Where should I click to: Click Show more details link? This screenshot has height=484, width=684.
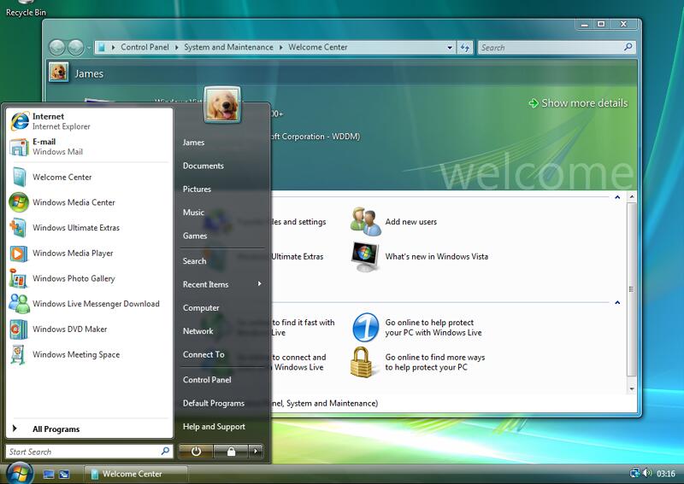[x=584, y=103]
